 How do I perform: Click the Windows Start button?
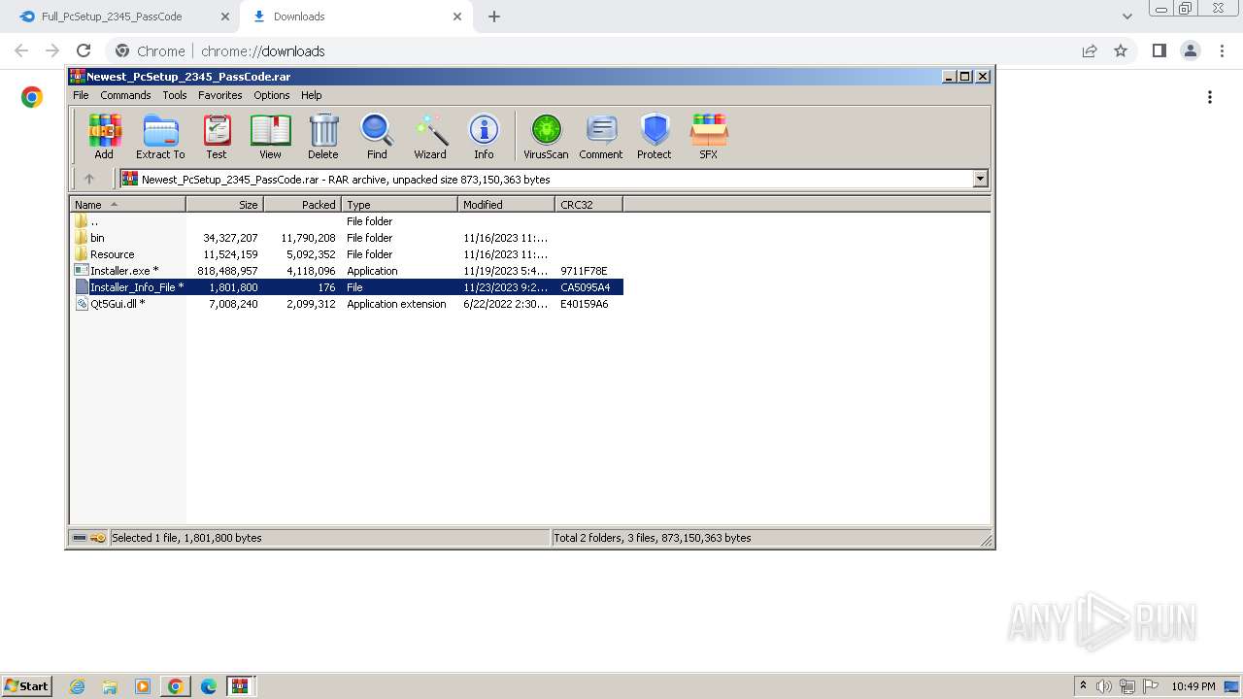[26, 686]
